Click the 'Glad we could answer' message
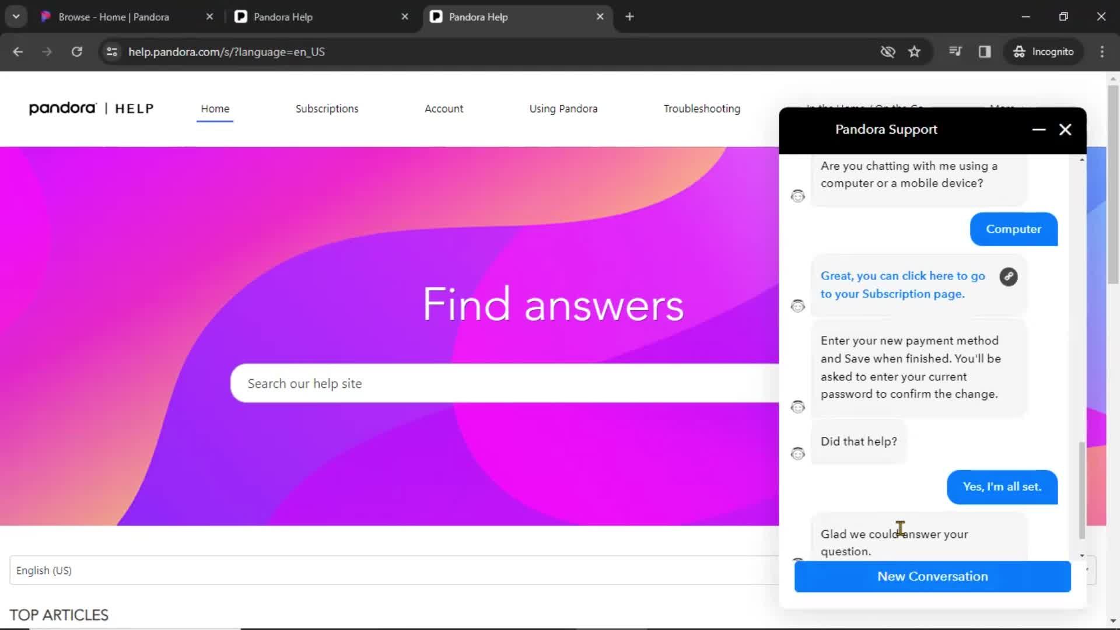Image resolution: width=1120 pixels, height=630 pixels. [918, 538]
